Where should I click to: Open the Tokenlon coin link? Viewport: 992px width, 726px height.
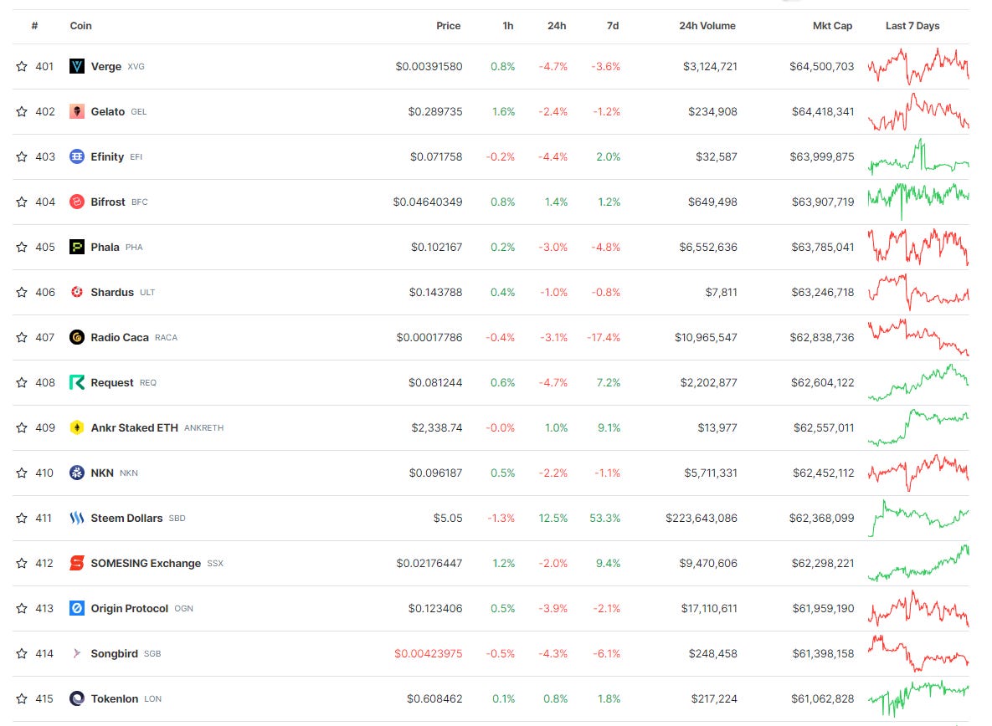point(115,699)
